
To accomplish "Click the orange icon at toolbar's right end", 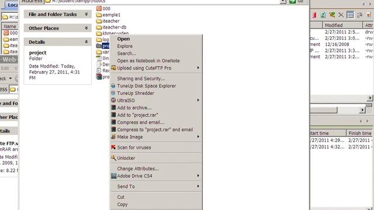I will coord(369,15).
